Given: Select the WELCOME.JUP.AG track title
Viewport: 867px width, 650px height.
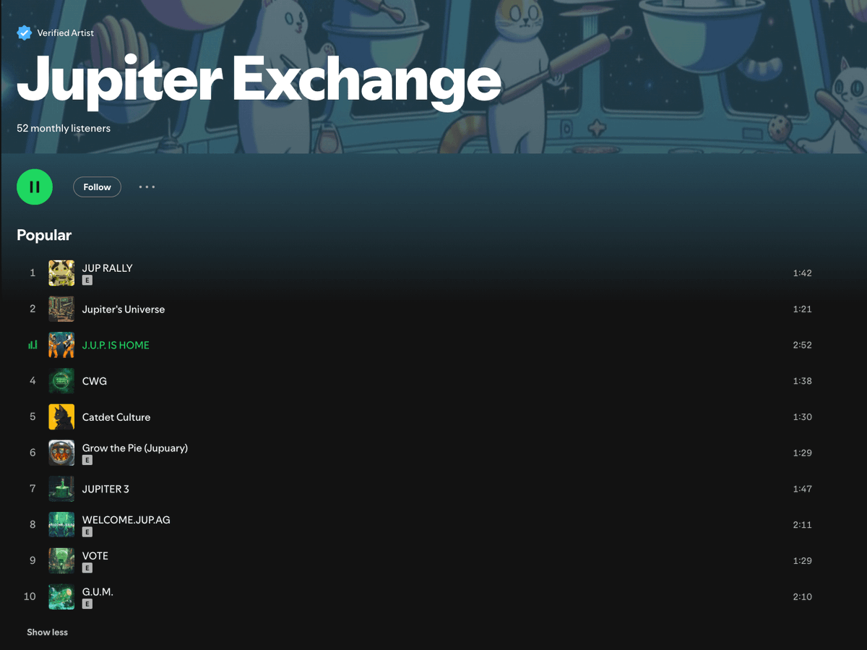Looking at the screenshot, I should coord(126,520).
